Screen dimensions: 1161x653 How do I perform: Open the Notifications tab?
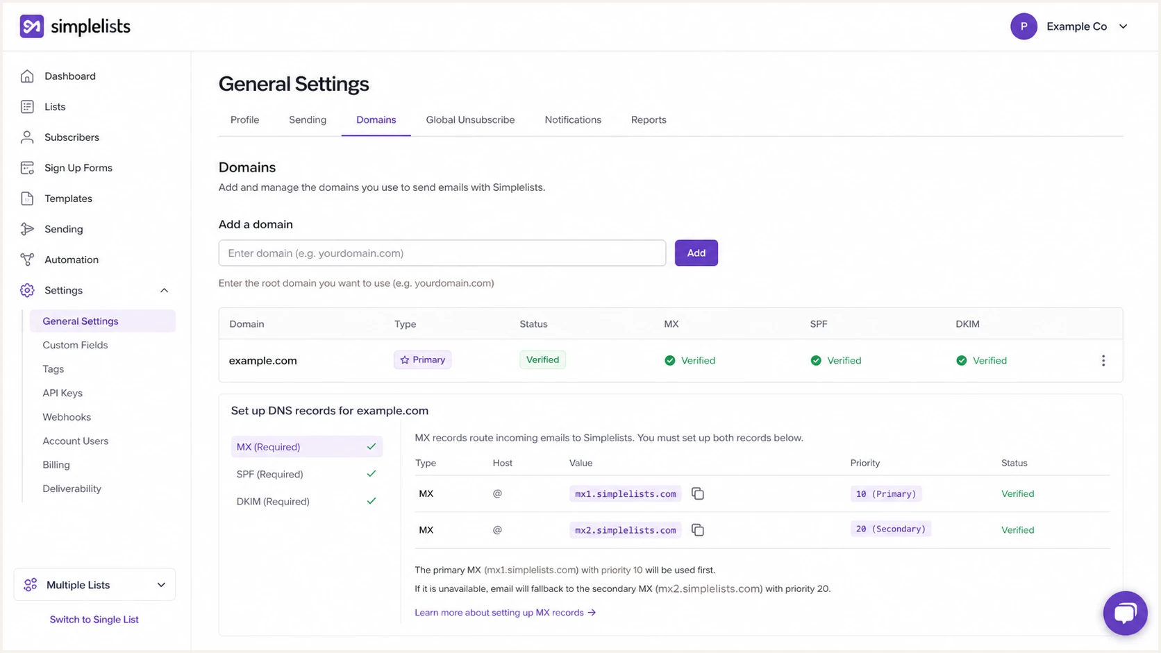pyautogui.click(x=573, y=120)
